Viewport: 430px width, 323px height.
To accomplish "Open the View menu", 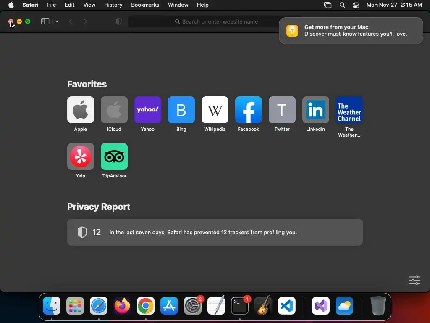I will (x=89, y=5).
